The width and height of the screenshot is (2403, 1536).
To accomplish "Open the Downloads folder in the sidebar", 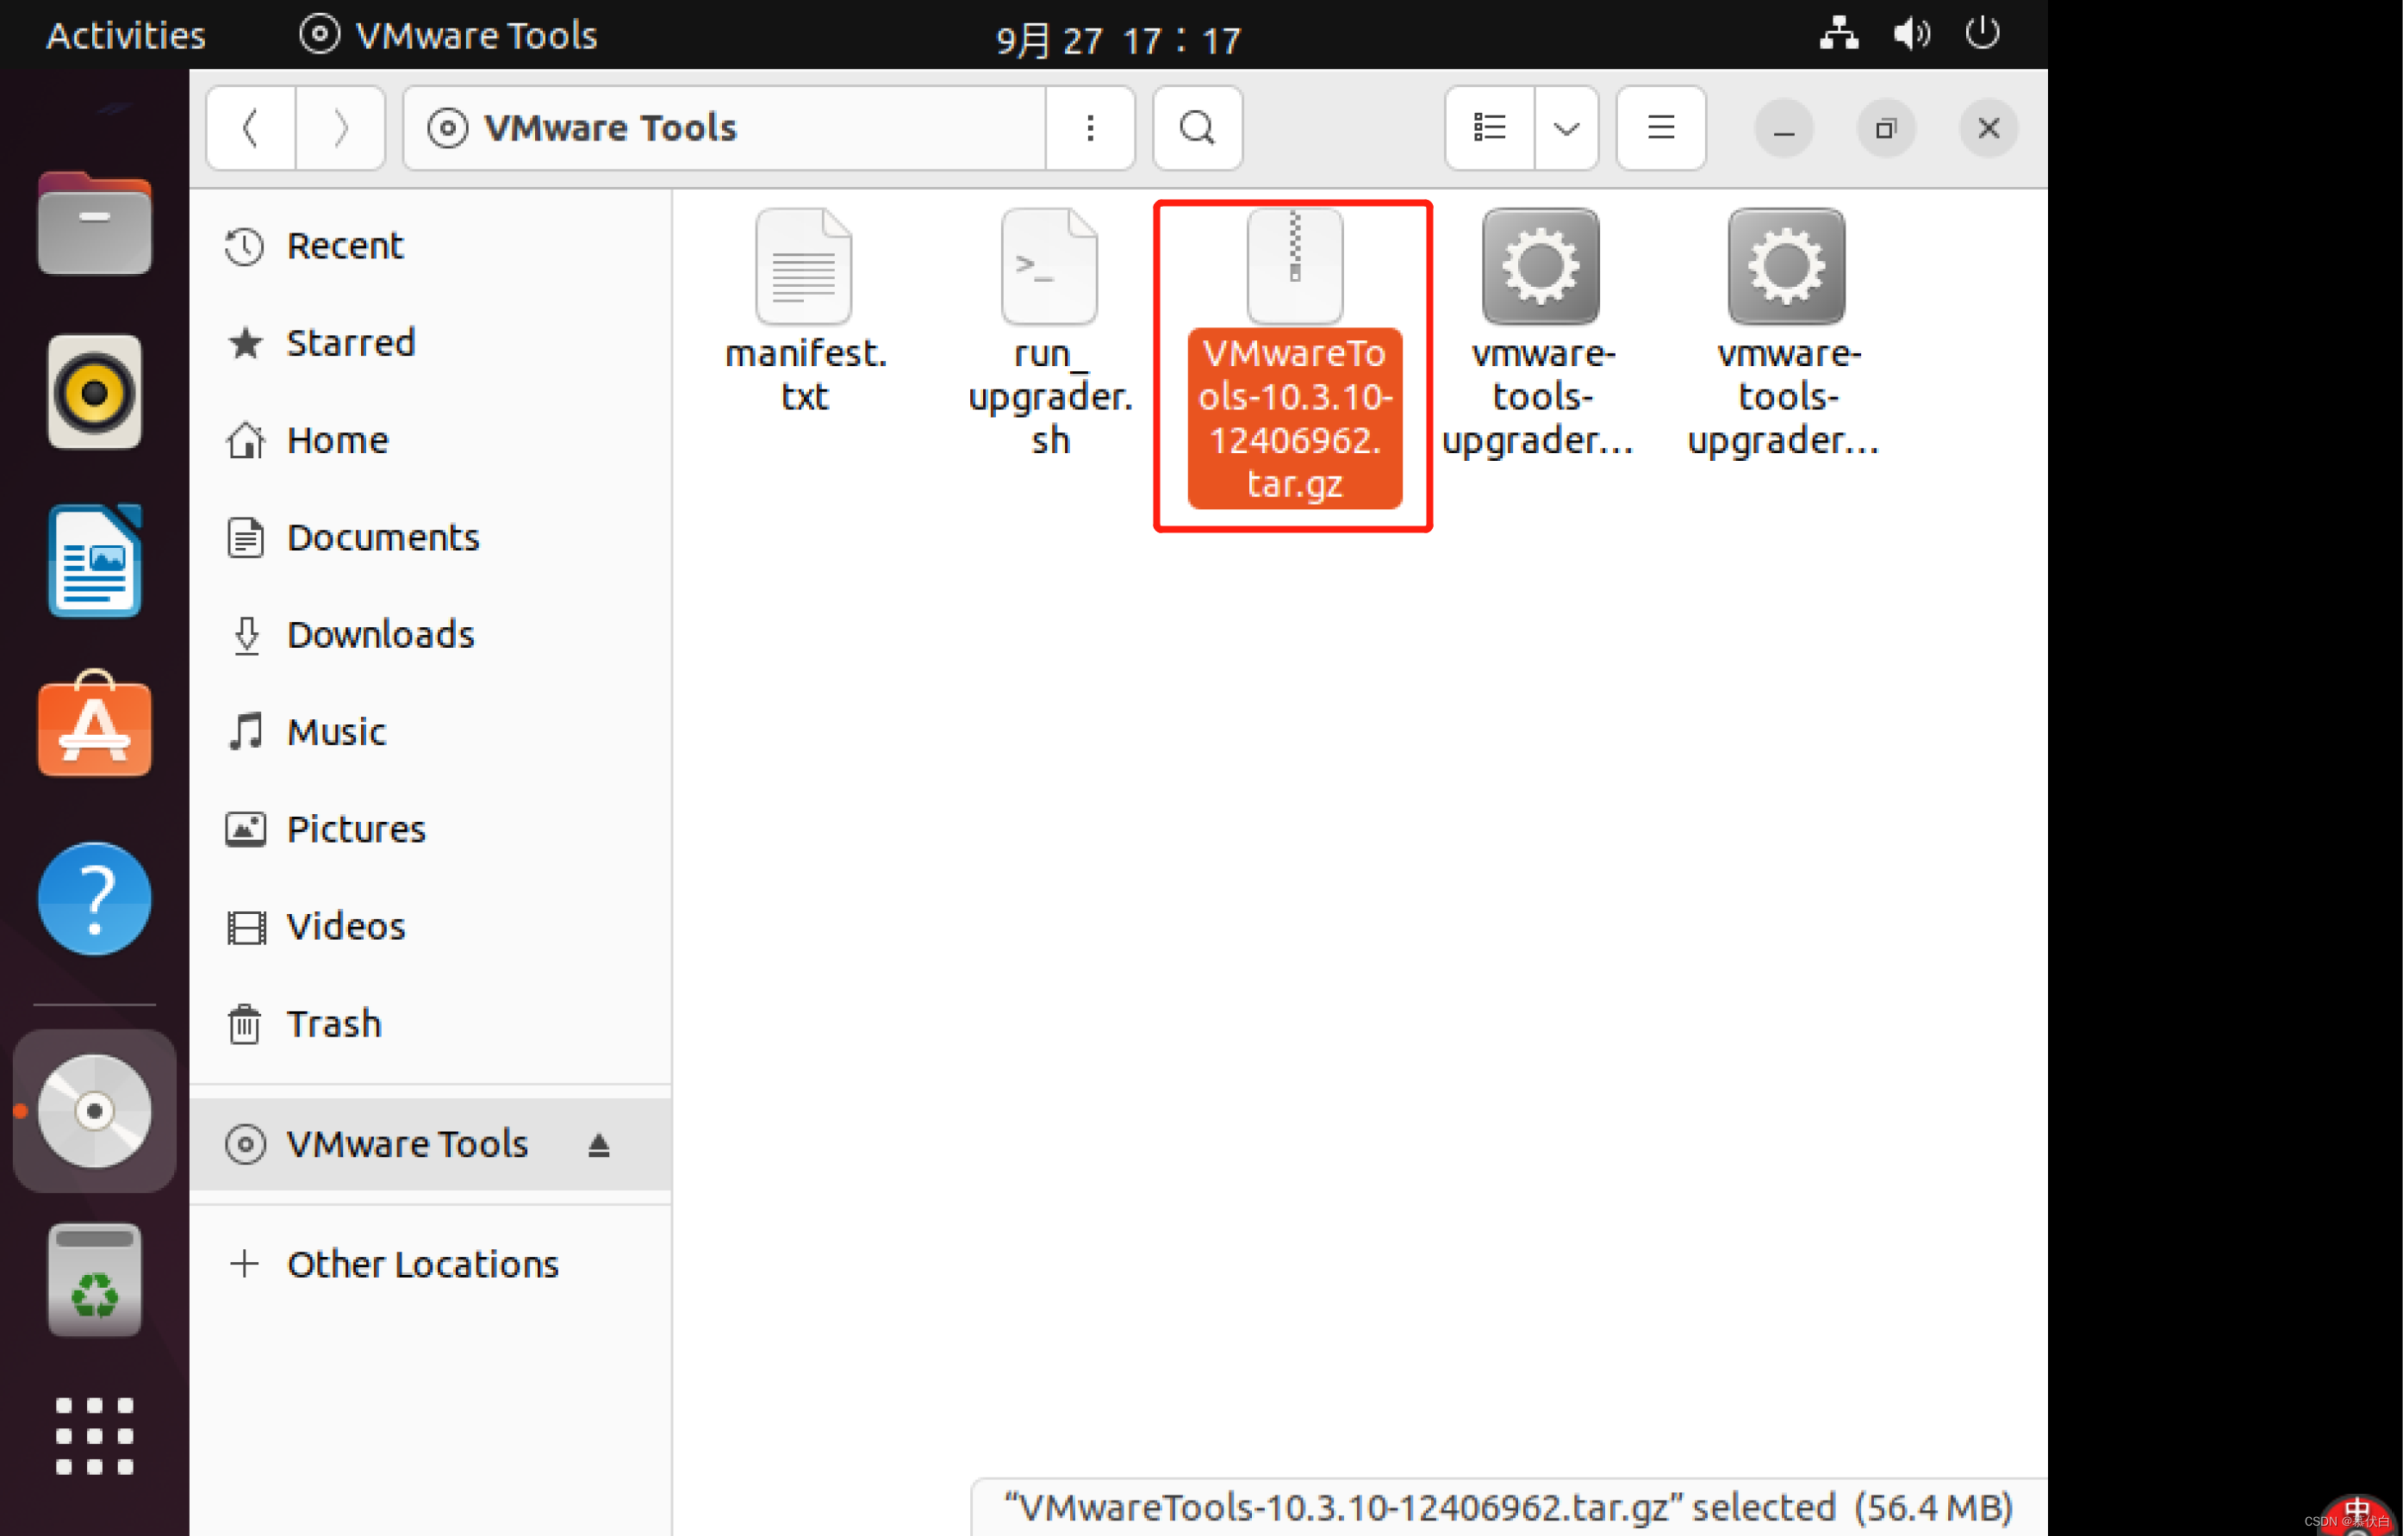I will (430, 635).
